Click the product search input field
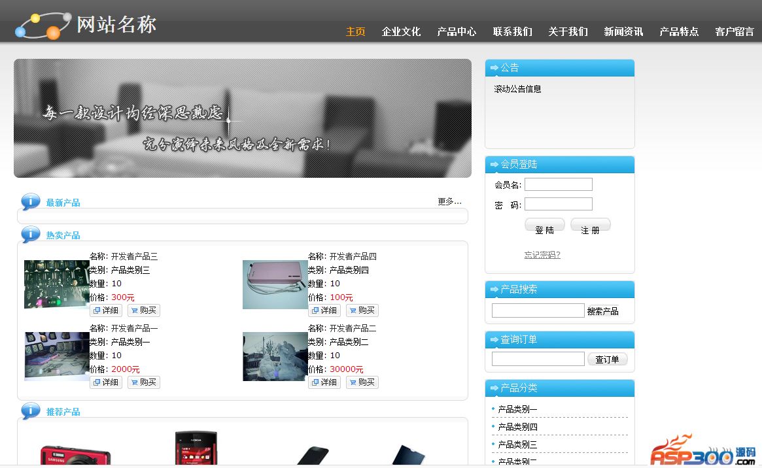The height and width of the screenshot is (468, 762). coord(538,310)
